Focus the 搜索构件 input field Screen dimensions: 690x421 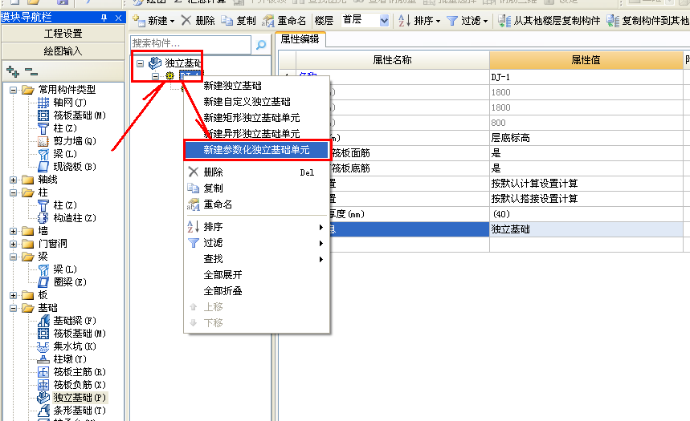point(190,43)
